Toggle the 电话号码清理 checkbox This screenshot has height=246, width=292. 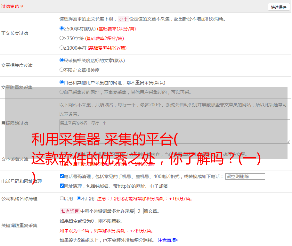[62, 176]
